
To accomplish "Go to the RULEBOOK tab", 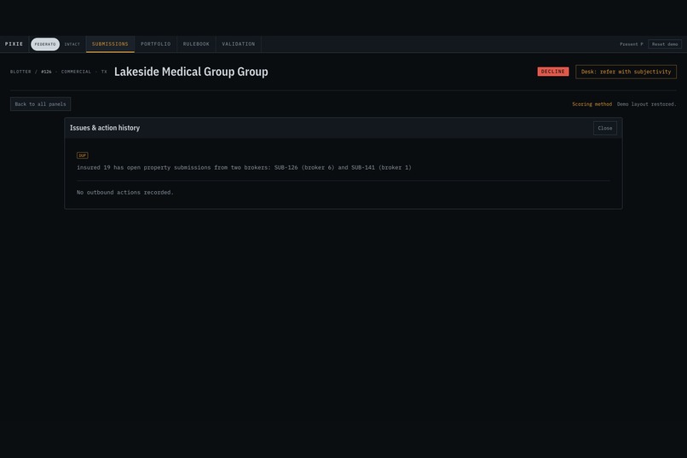I will 196,44.
